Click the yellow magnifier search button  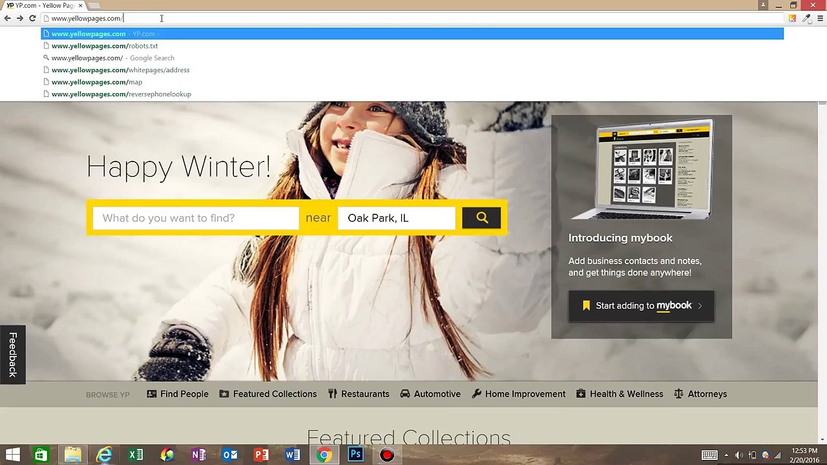click(x=481, y=218)
